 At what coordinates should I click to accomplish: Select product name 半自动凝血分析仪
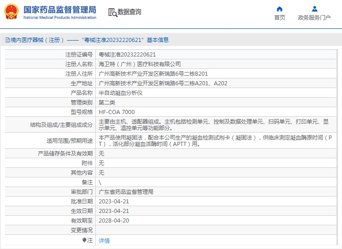coord(121,93)
